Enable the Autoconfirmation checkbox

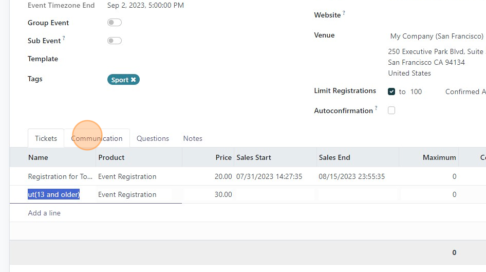coord(391,111)
